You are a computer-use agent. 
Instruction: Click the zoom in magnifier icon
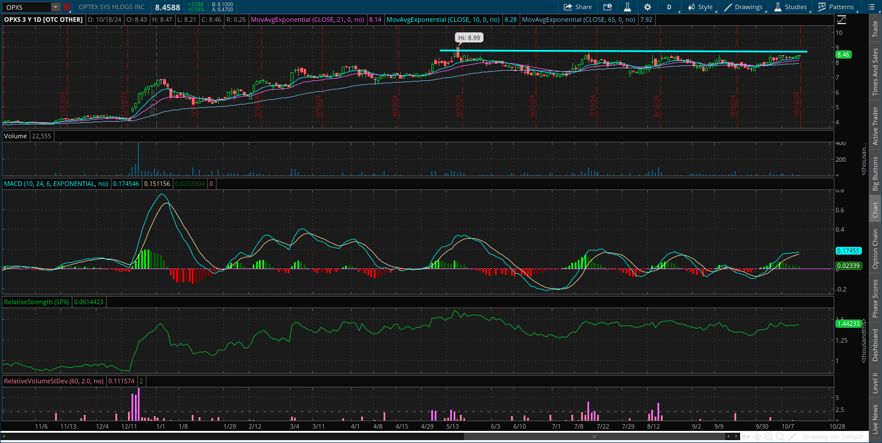click(768, 437)
